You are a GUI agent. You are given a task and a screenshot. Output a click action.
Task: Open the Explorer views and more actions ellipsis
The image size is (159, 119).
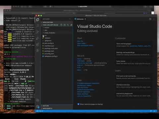point(70,19)
